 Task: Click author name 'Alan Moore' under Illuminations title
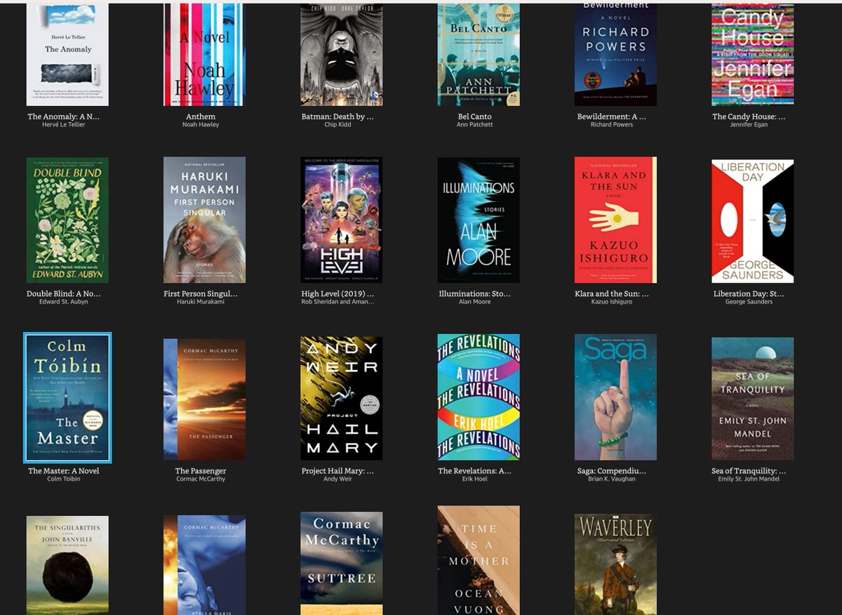tap(475, 302)
